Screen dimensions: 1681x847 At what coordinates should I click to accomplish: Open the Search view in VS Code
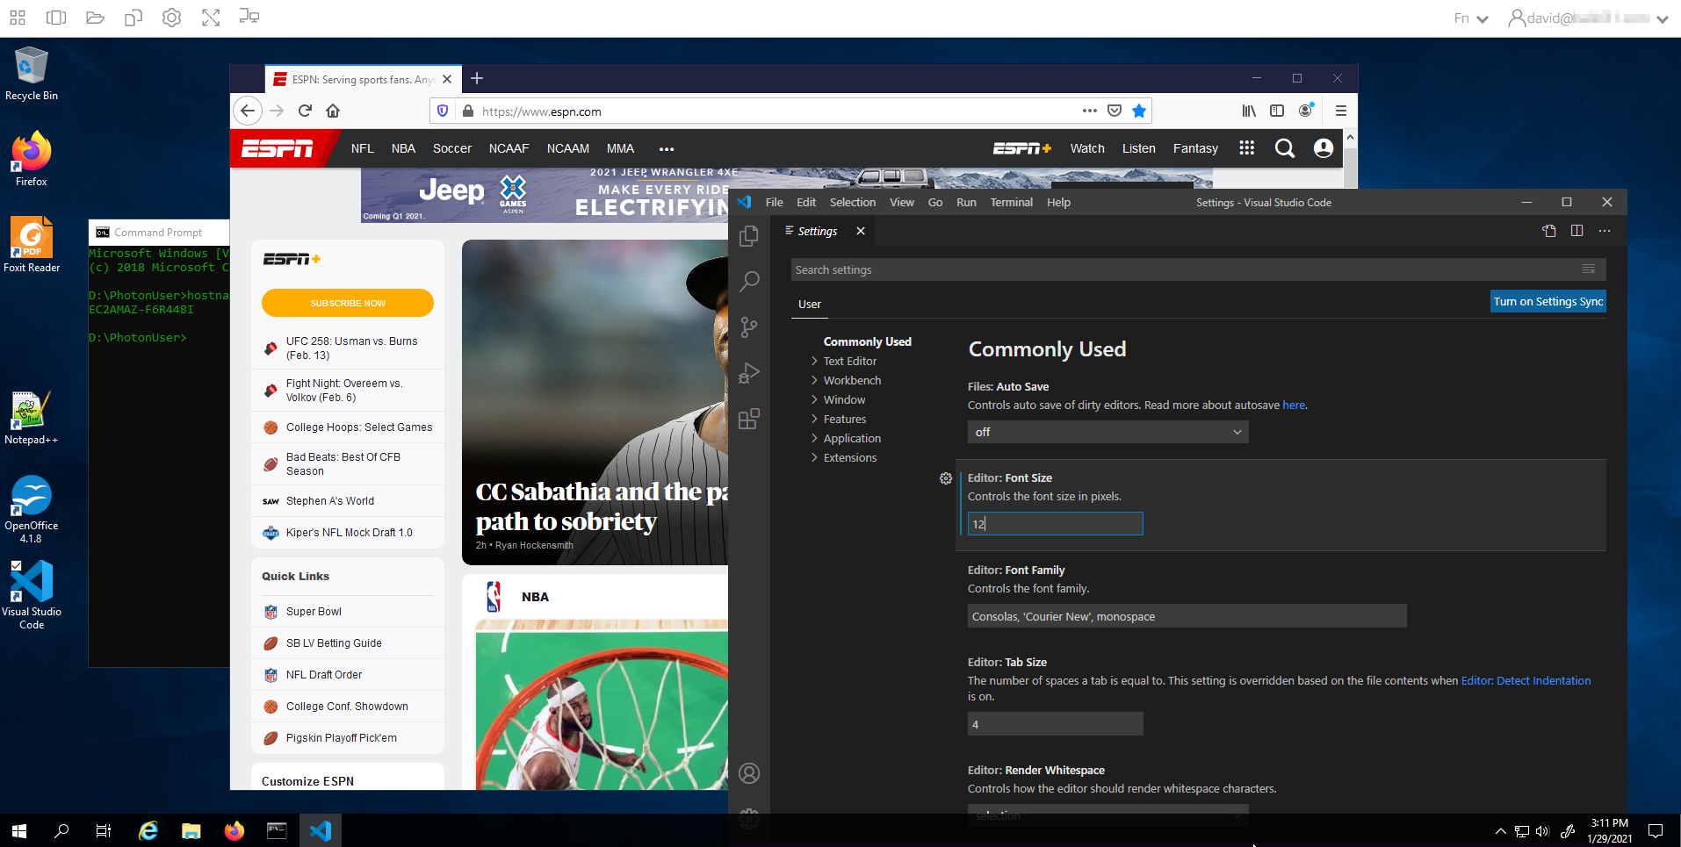(x=748, y=281)
